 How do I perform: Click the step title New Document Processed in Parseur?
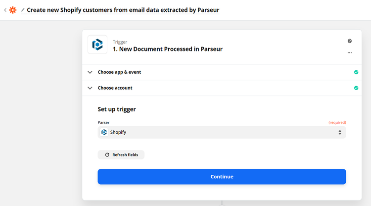click(x=168, y=49)
